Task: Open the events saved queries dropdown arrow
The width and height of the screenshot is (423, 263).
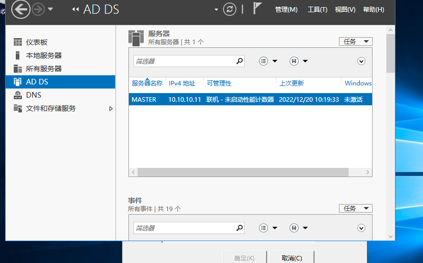Action: tap(305, 228)
